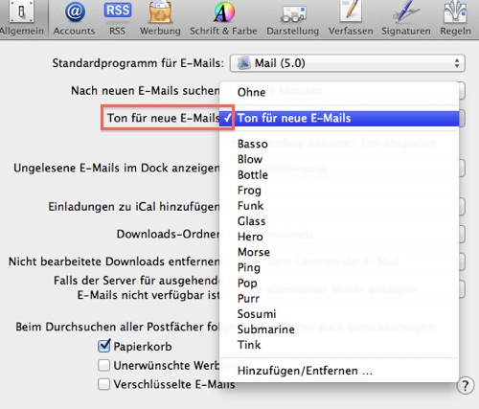Click the Downloads-Ordner label
The width and height of the screenshot is (479, 409).
(x=168, y=234)
